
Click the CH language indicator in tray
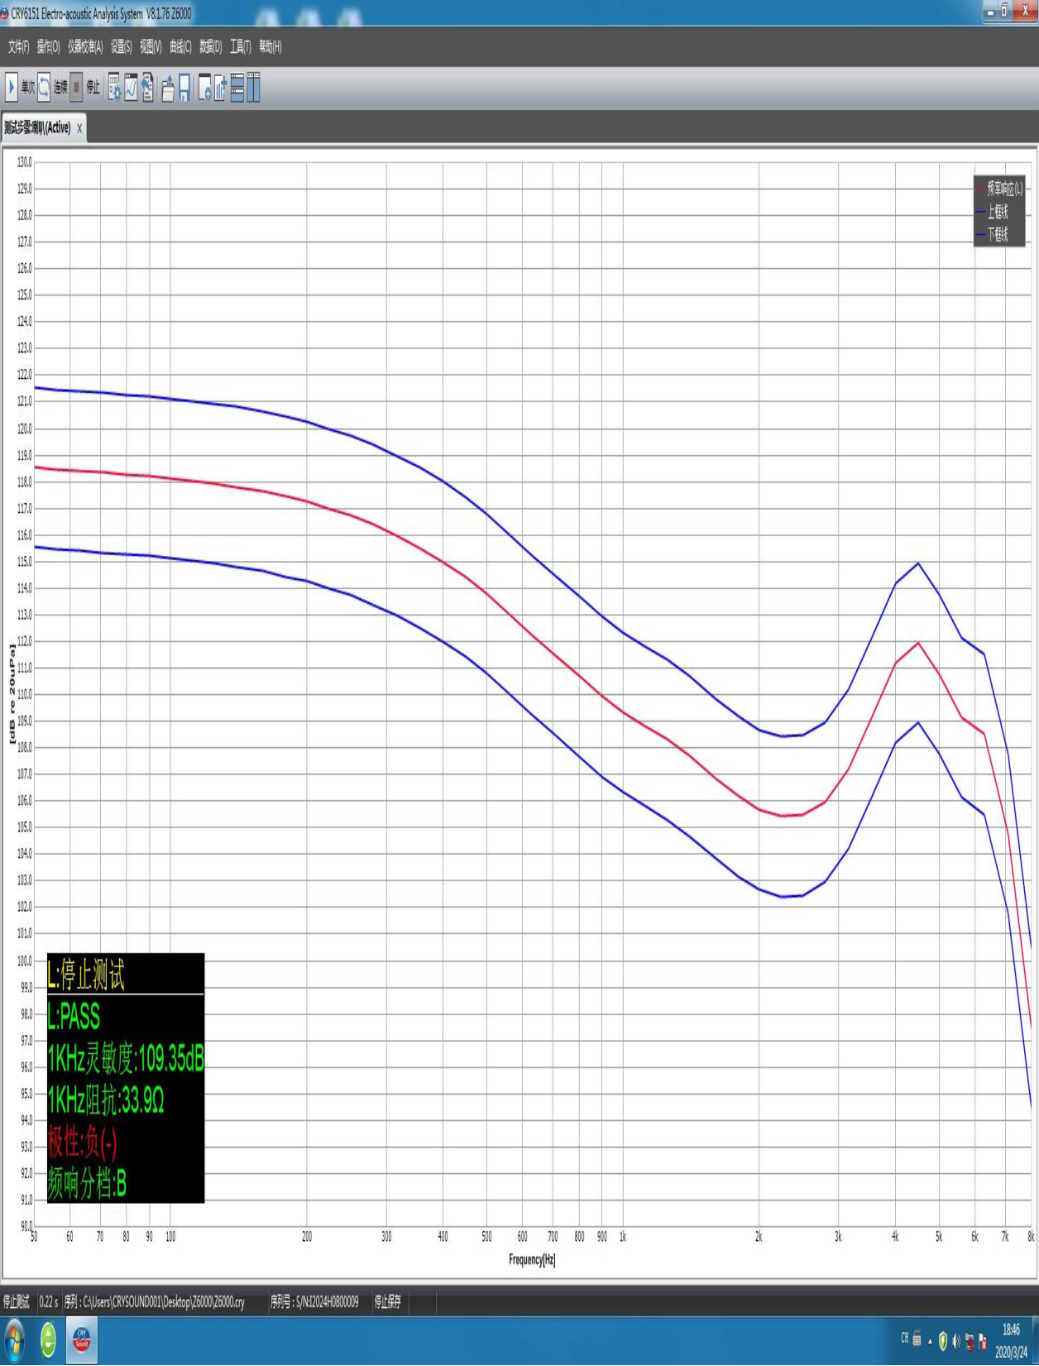(905, 1337)
